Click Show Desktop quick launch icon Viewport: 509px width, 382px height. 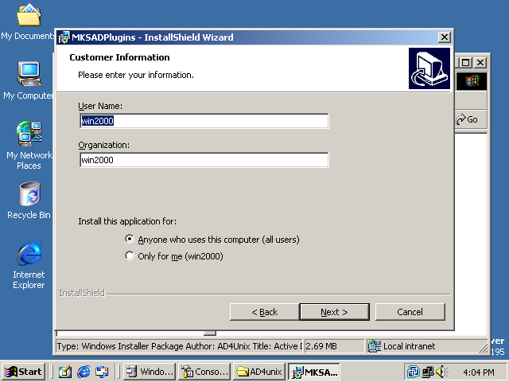65,372
